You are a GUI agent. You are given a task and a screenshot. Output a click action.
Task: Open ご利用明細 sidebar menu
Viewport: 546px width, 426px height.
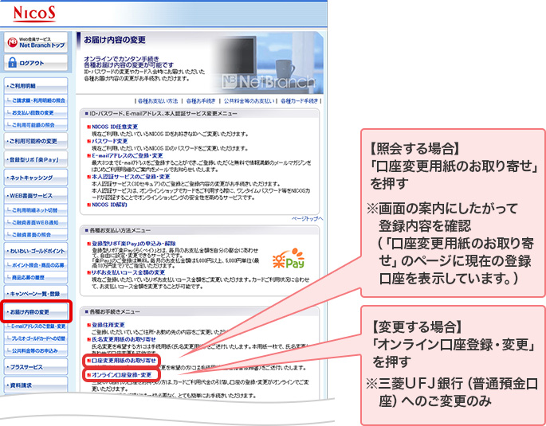(x=36, y=86)
